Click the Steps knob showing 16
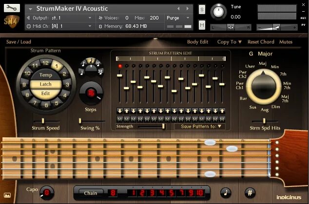This screenshot has width=309, height=204. (91, 93)
